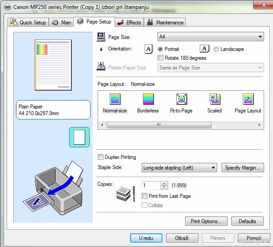The image size is (273, 247).
Task: Click the Effects tab brush icon
Action: click(x=120, y=23)
